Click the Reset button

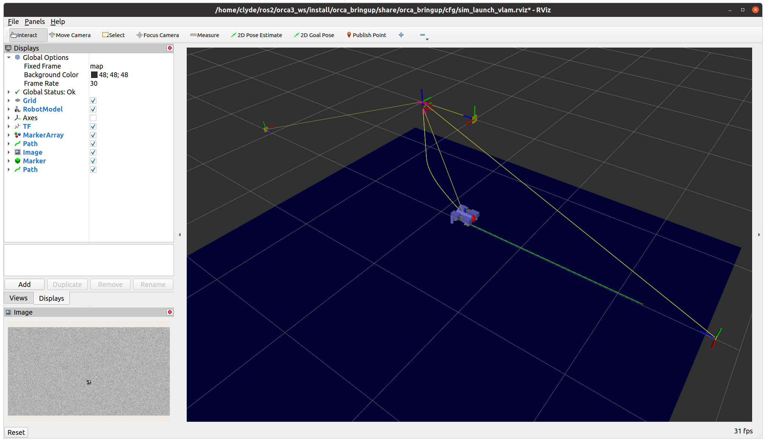click(16, 432)
